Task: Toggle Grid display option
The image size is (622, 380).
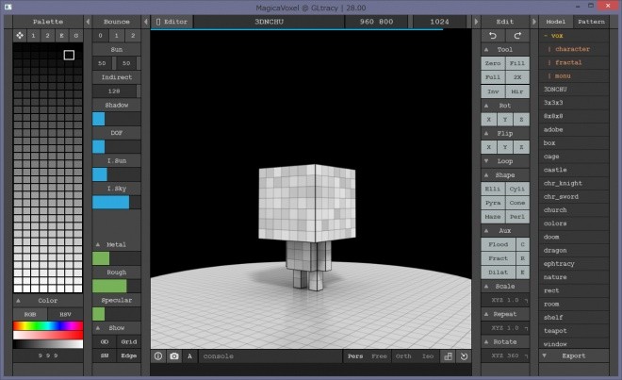Action: click(x=129, y=341)
